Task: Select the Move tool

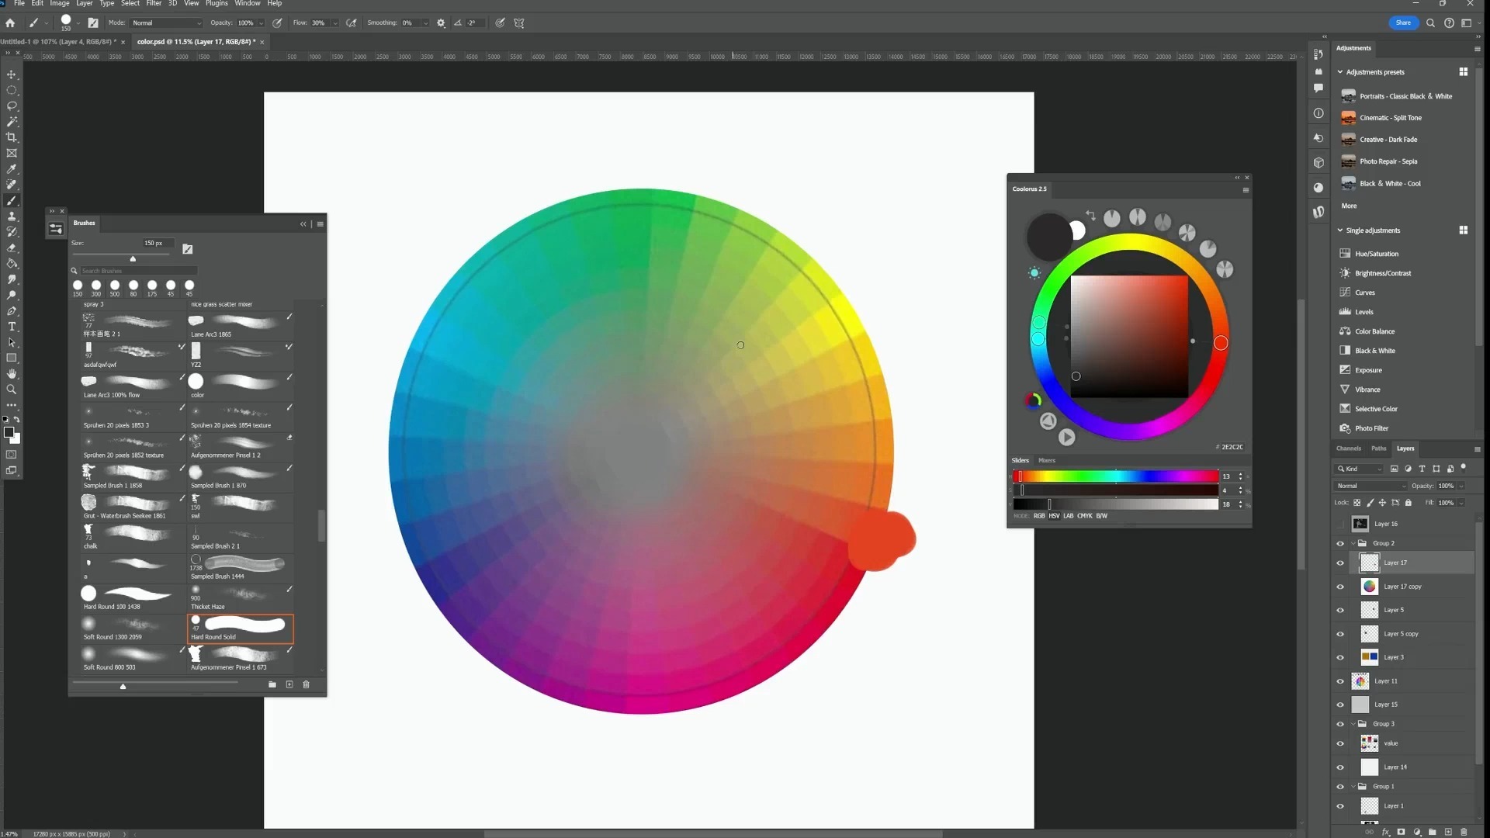Action: [12, 74]
